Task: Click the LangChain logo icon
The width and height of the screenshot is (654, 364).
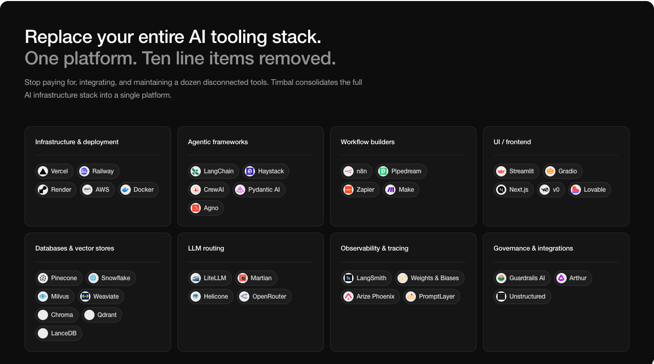Action: [196, 171]
